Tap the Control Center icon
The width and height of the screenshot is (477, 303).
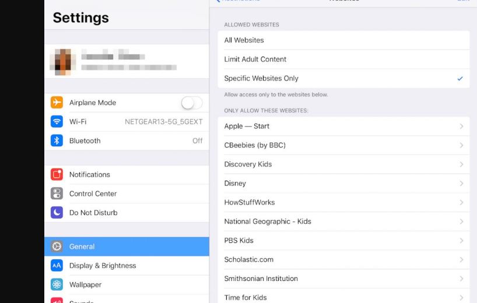[57, 193]
